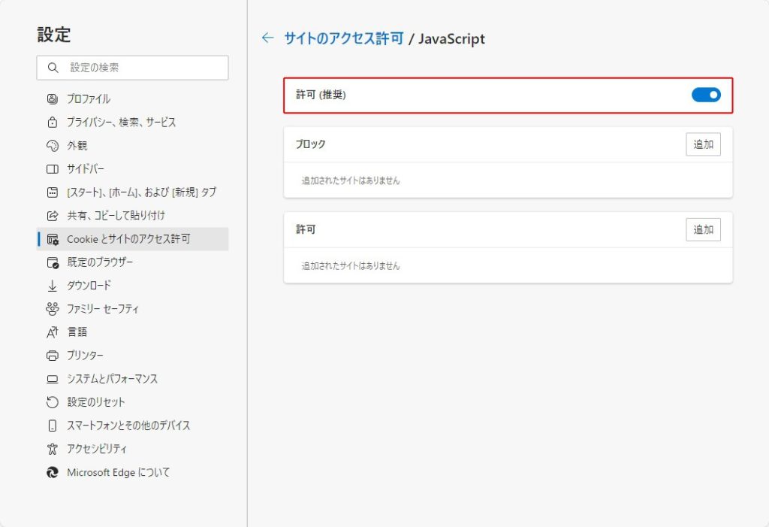Go to システムとパフォーマンス settings

click(112, 379)
